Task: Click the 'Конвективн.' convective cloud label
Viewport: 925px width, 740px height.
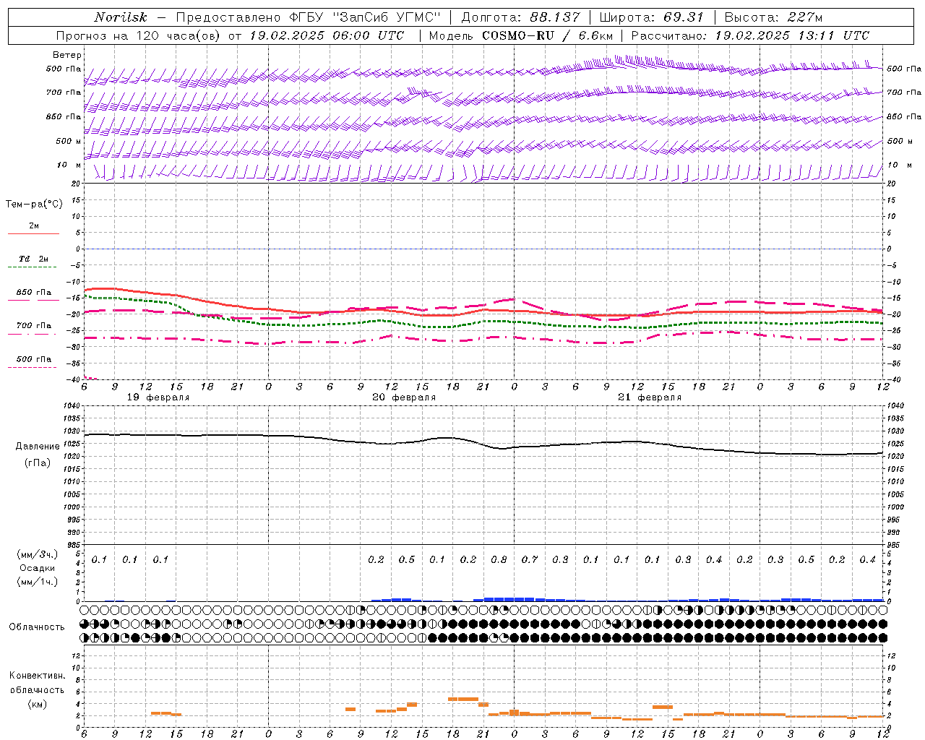Action: (38, 676)
